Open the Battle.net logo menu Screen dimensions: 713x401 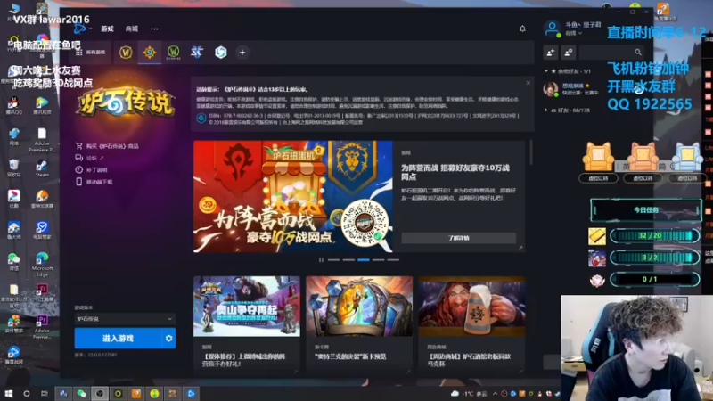[80, 29]
